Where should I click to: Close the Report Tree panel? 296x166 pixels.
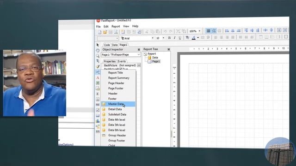click(169, 49)
